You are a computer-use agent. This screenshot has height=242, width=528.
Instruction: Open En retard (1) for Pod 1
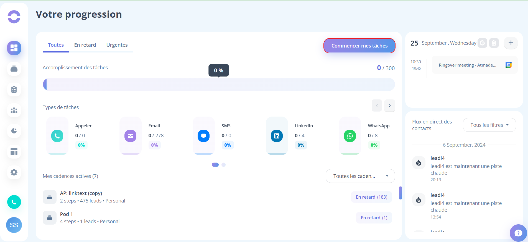click(374, 218)
